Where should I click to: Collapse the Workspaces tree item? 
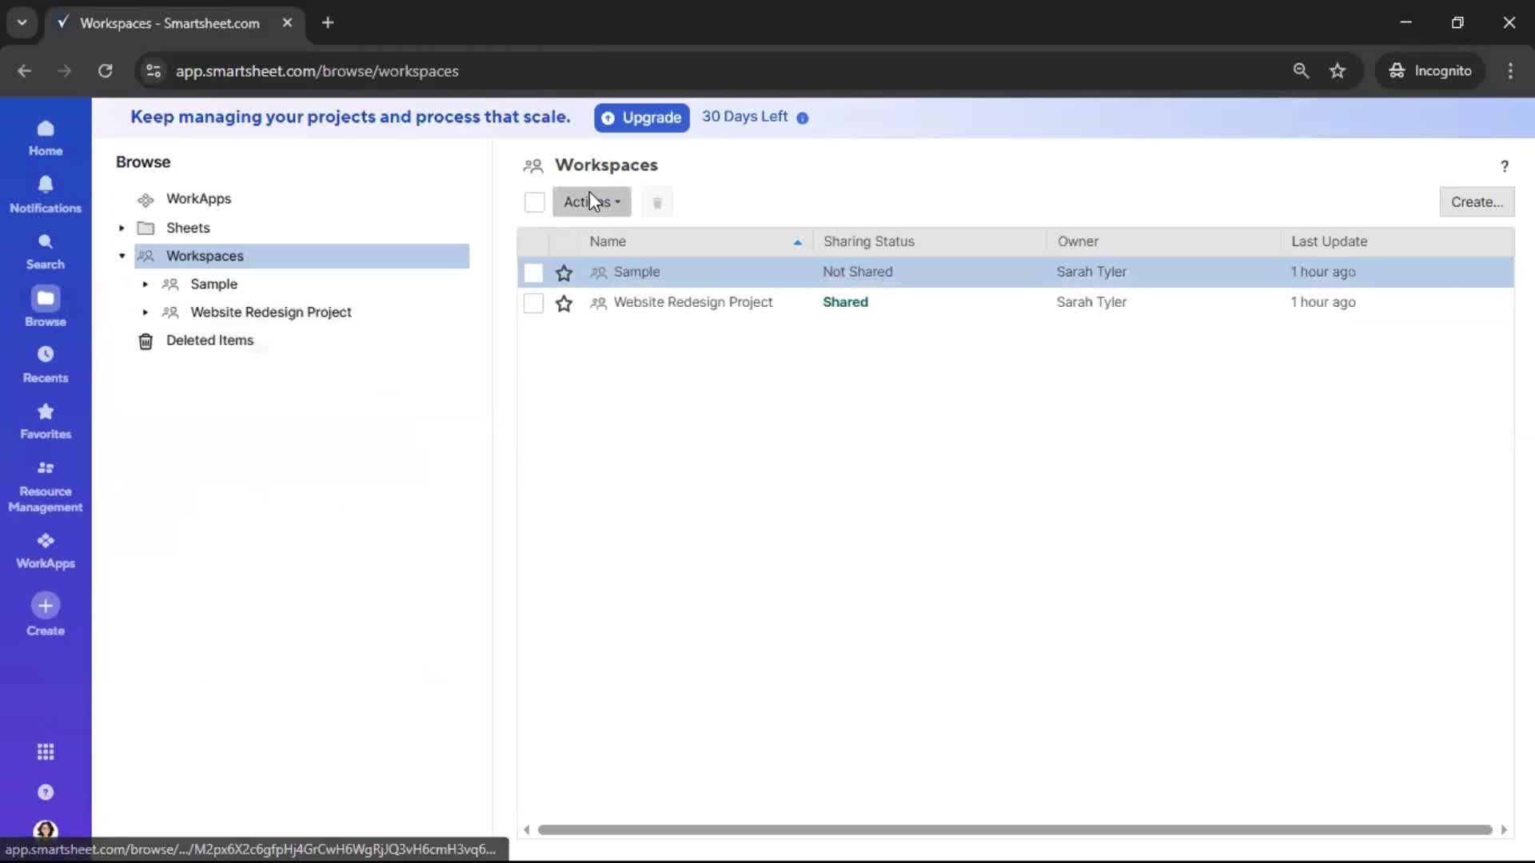point(122,257)
